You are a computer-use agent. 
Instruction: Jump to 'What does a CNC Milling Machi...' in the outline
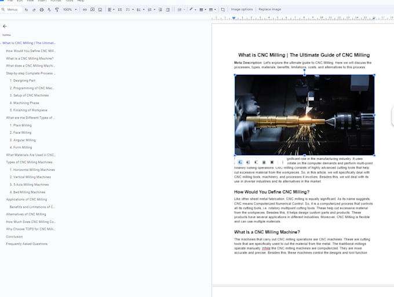pos(30,66)
